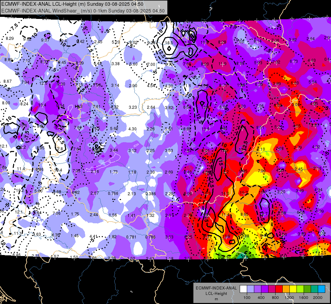This screenshot has height=304, width=331.
Task: Click the wind shear value 6.10 on the map
Action: pos(261,149)
